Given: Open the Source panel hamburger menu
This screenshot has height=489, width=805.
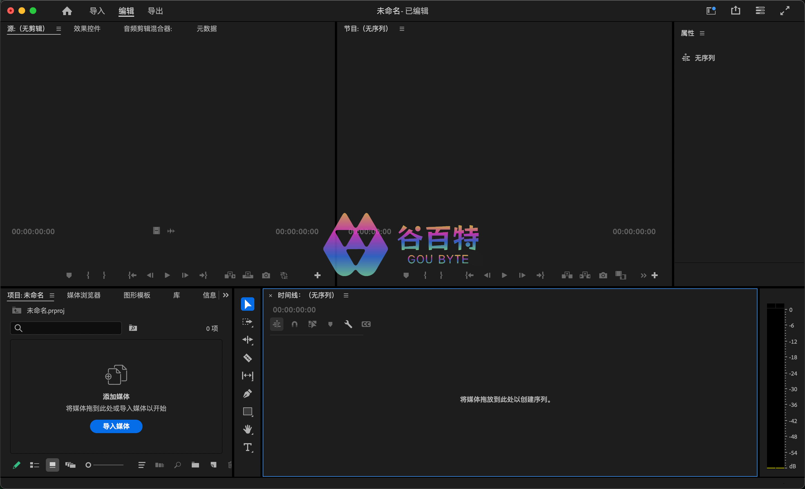Looking at the screenshot, I should tap(58, 29).
